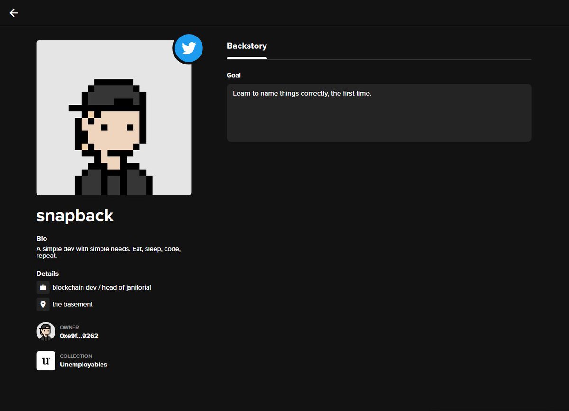Click the owner's circular avatar icon

coord(46,331)
